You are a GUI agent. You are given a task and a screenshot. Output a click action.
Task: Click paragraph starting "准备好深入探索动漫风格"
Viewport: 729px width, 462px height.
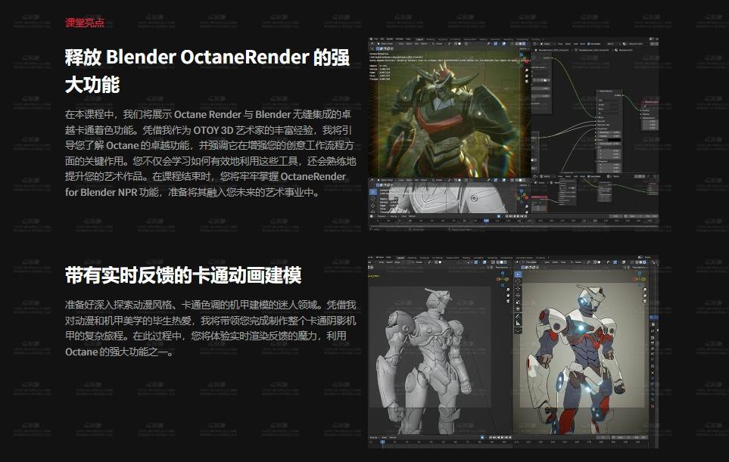click(210, 328)
